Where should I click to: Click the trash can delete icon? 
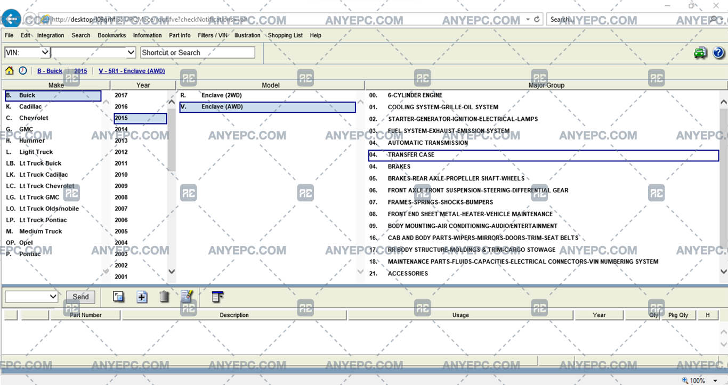[x=164, y=297]
